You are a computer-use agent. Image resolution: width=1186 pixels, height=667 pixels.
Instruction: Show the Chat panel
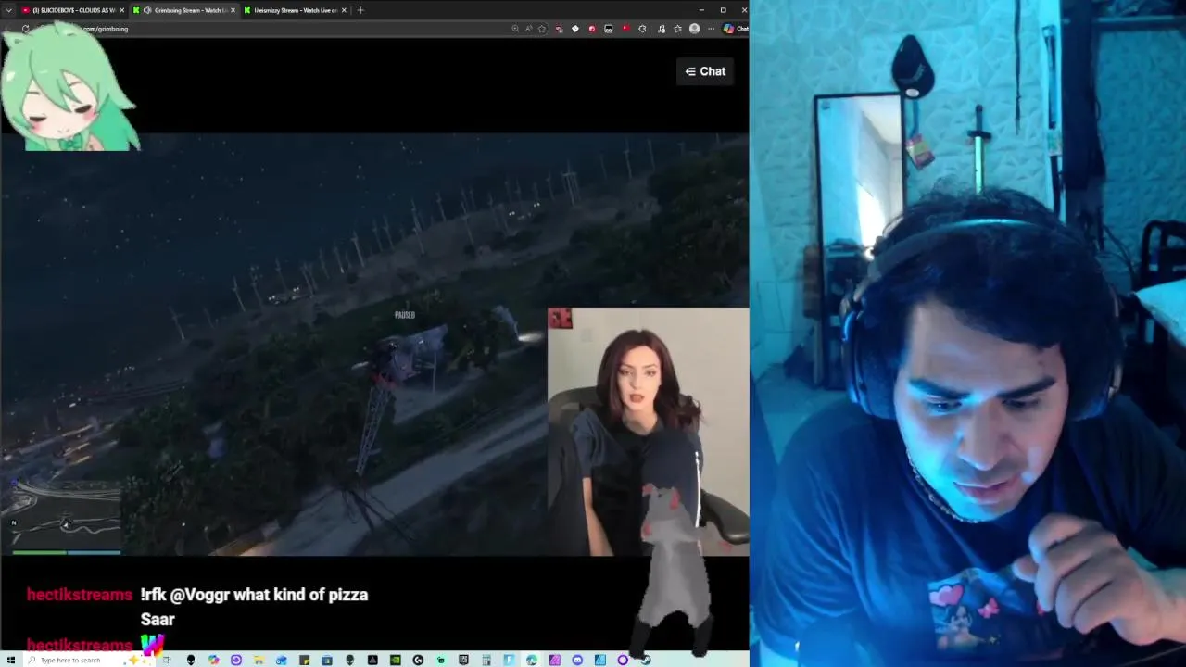[705, 71]
